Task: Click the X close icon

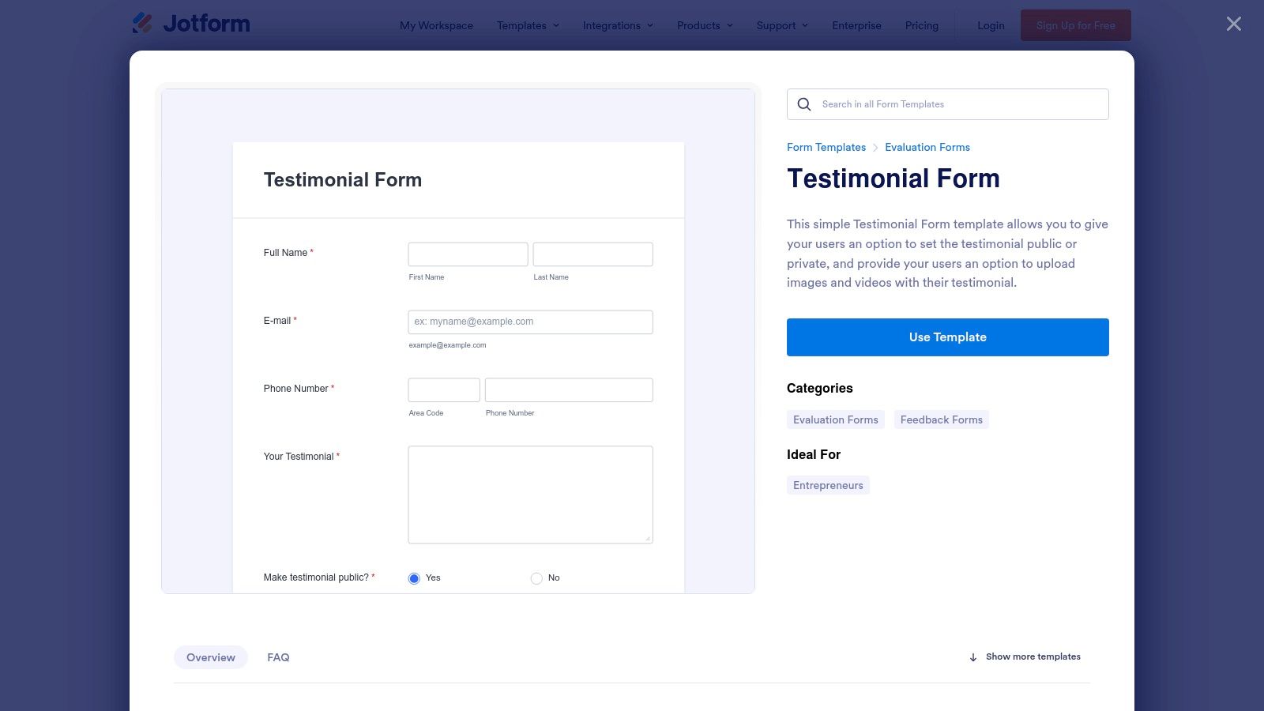Action: coord(1232,24)
